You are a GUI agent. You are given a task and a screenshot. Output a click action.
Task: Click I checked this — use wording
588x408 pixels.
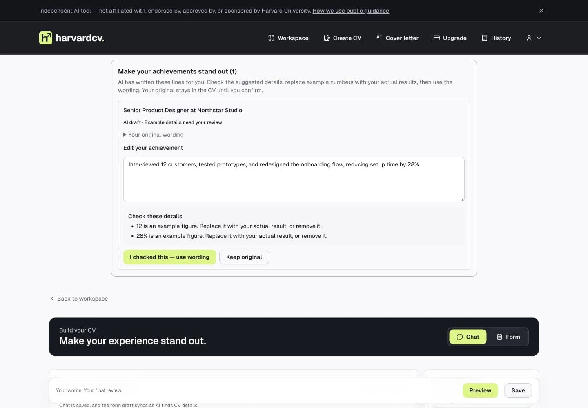169,257
